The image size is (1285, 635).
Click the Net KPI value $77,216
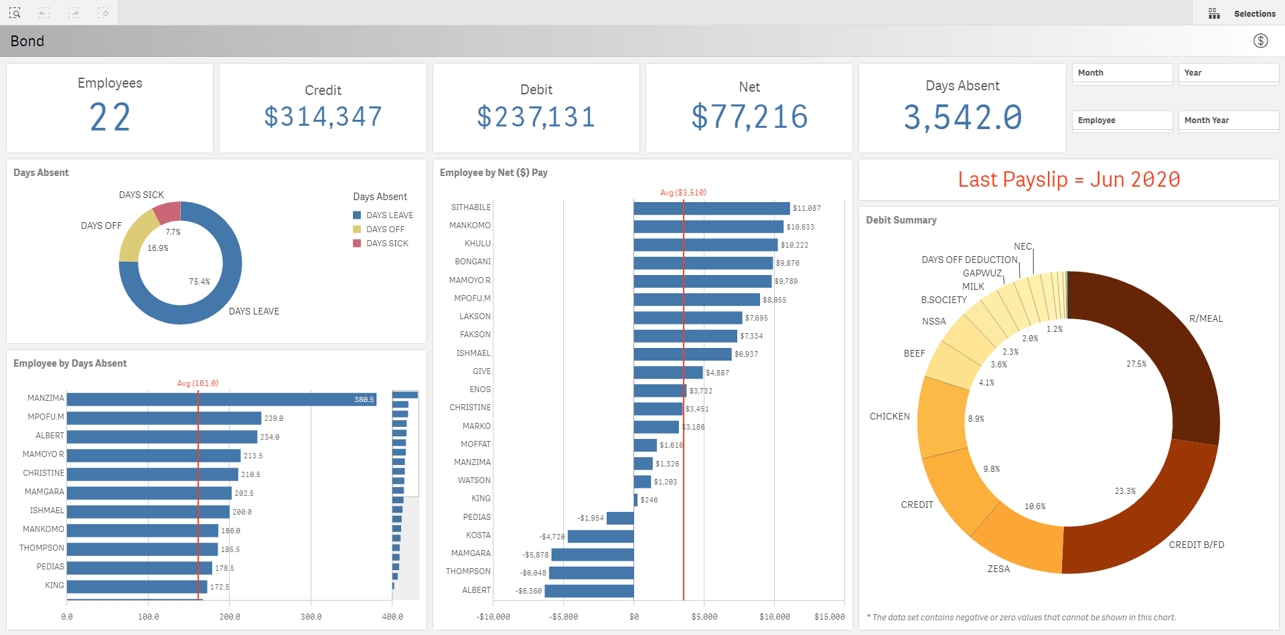point(749,117)
